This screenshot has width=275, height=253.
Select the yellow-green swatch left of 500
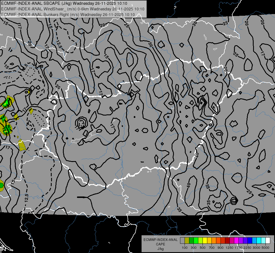[201, 241]
